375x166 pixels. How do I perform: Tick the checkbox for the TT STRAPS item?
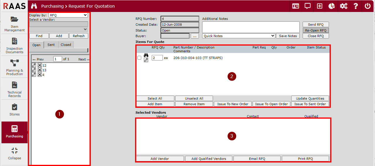139,58
